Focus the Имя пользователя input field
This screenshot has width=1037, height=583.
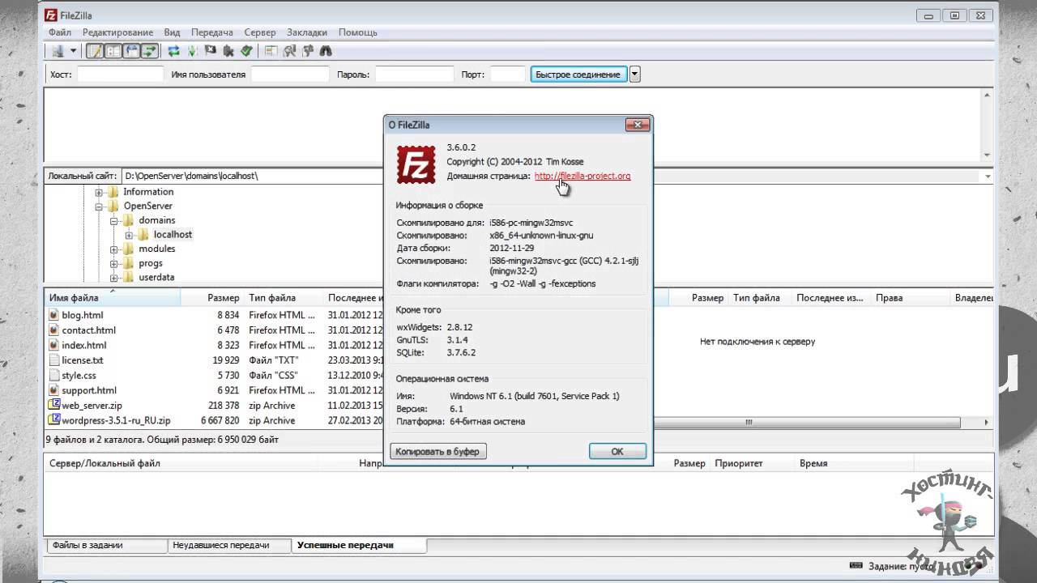click(290, 74)
